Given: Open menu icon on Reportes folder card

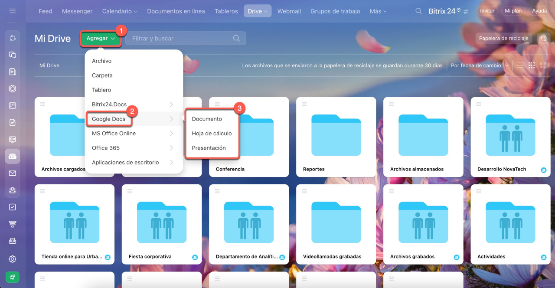Looking at the screenshot, I should point(304,104).
